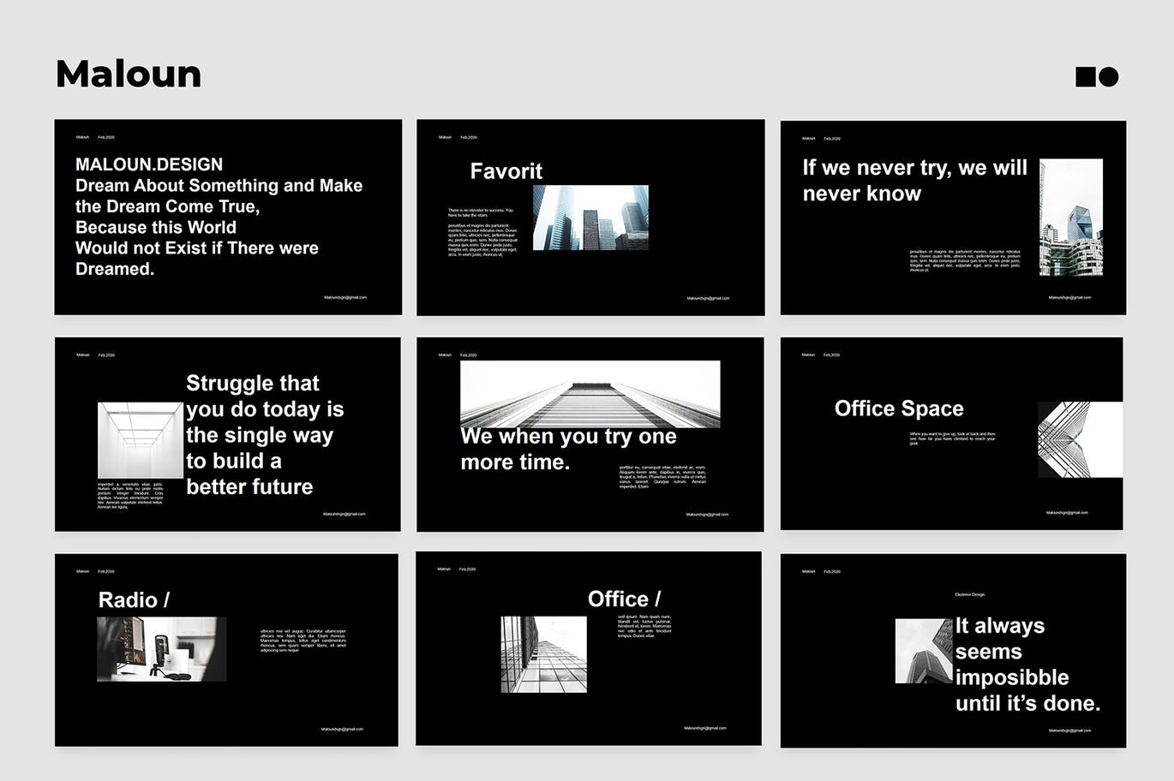
Task: Click the square-and-circle logo icon
Action: (1097, 77)
